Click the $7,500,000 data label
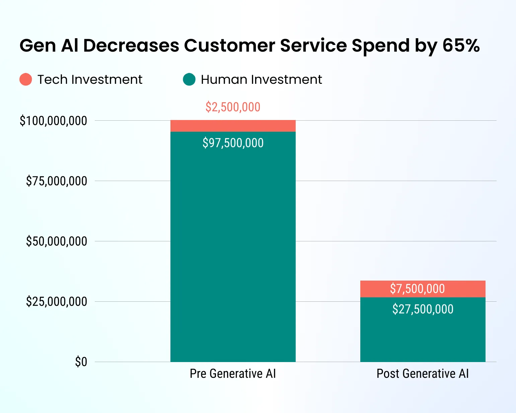 tap(417, 289)
